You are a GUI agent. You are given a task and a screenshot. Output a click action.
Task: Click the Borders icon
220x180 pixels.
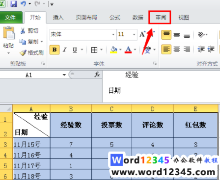tap(94, 50)
